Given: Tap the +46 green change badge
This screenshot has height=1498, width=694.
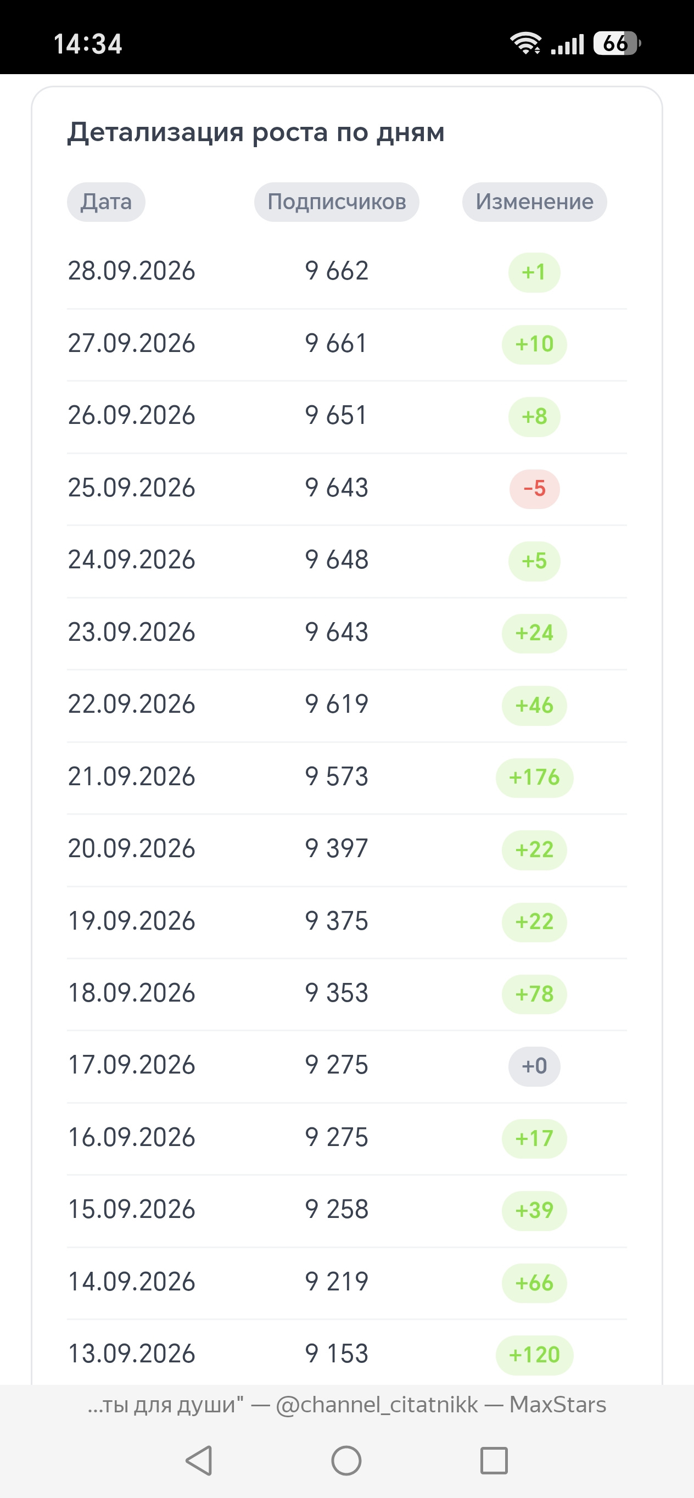Looking at the screenshot, I should 534,706.
